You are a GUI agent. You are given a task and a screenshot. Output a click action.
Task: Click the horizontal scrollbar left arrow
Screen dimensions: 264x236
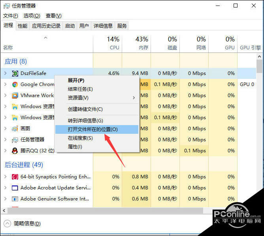[x=4, y=210]
